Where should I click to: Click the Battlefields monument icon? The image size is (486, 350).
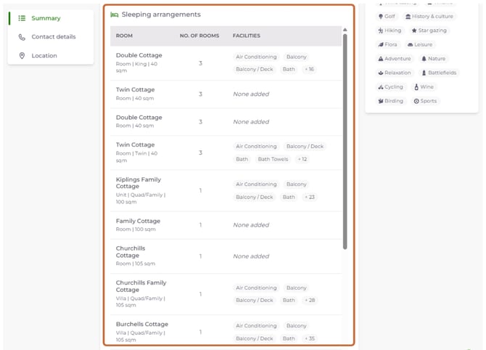point(424,73)
